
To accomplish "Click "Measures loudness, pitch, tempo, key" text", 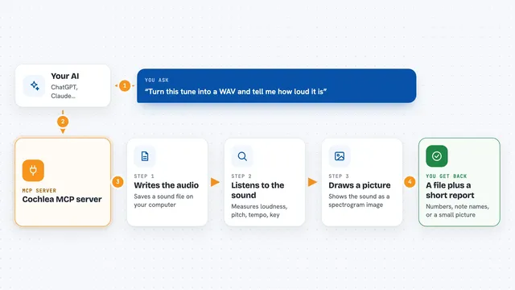I will coord(259,210).
